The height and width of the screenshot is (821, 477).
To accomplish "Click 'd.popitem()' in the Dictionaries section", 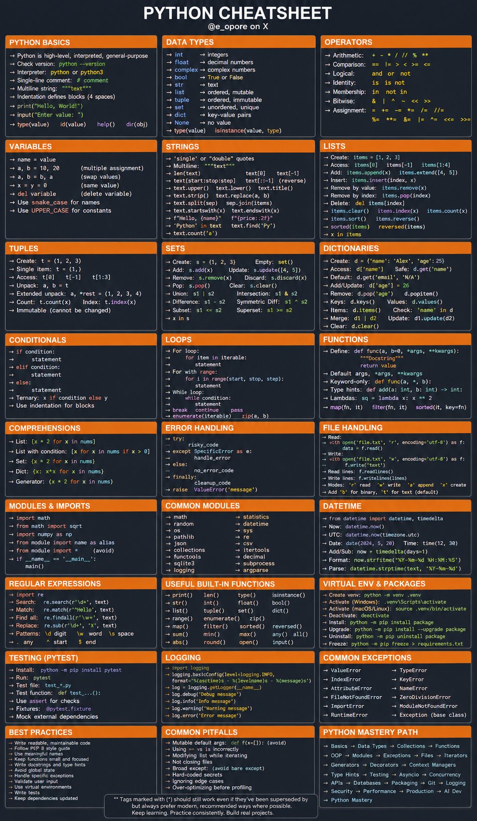I will pos(421,294).
